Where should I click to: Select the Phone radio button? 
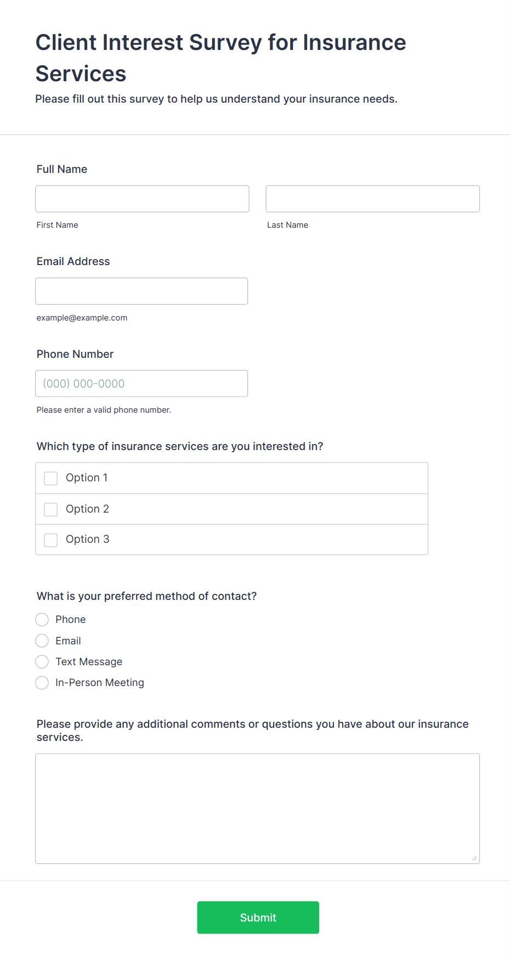(x=42, y=620)
